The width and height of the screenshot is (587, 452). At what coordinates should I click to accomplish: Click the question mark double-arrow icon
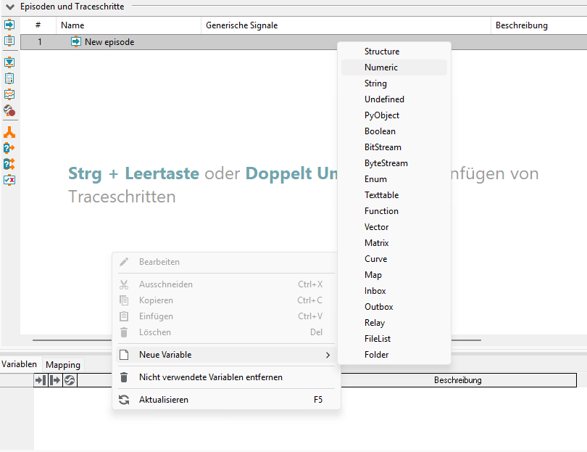(9, 164)
